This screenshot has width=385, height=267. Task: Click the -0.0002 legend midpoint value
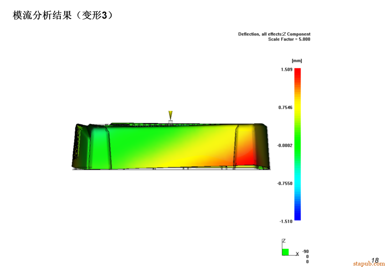click(x=285, y=145)
